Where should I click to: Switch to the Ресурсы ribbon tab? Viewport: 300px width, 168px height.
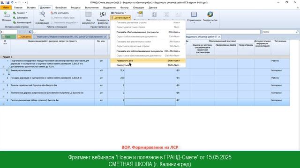click(75, 7)
